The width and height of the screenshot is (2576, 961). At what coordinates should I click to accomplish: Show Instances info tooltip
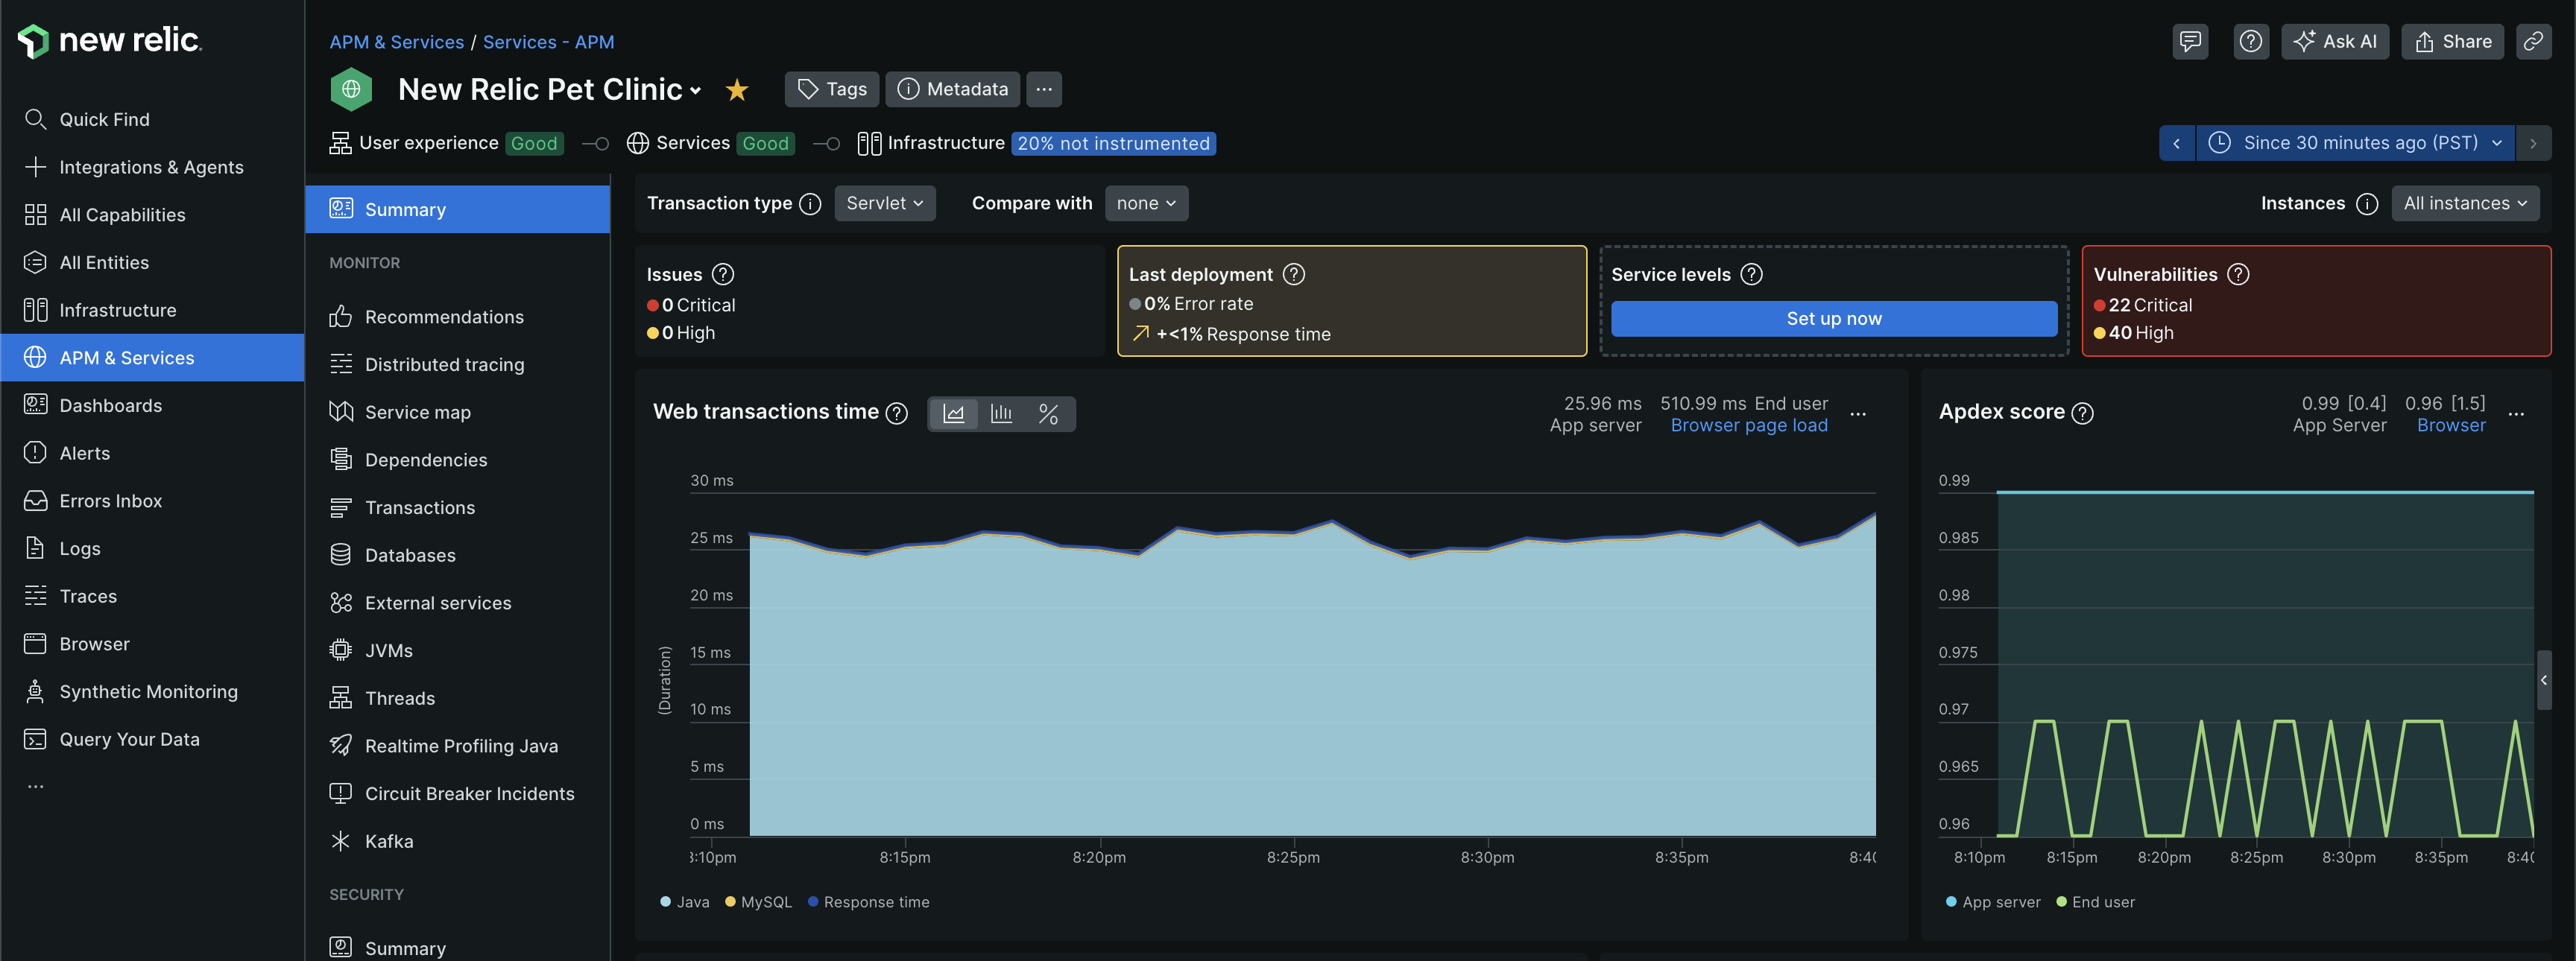tap(2367, 204)
